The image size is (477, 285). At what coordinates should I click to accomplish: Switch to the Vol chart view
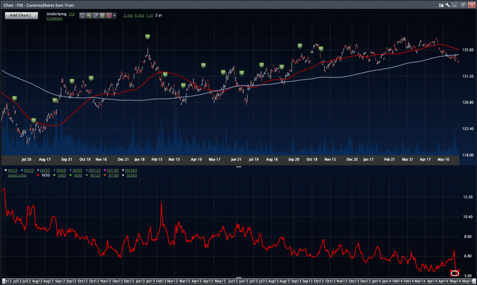(x=72, y=14)
